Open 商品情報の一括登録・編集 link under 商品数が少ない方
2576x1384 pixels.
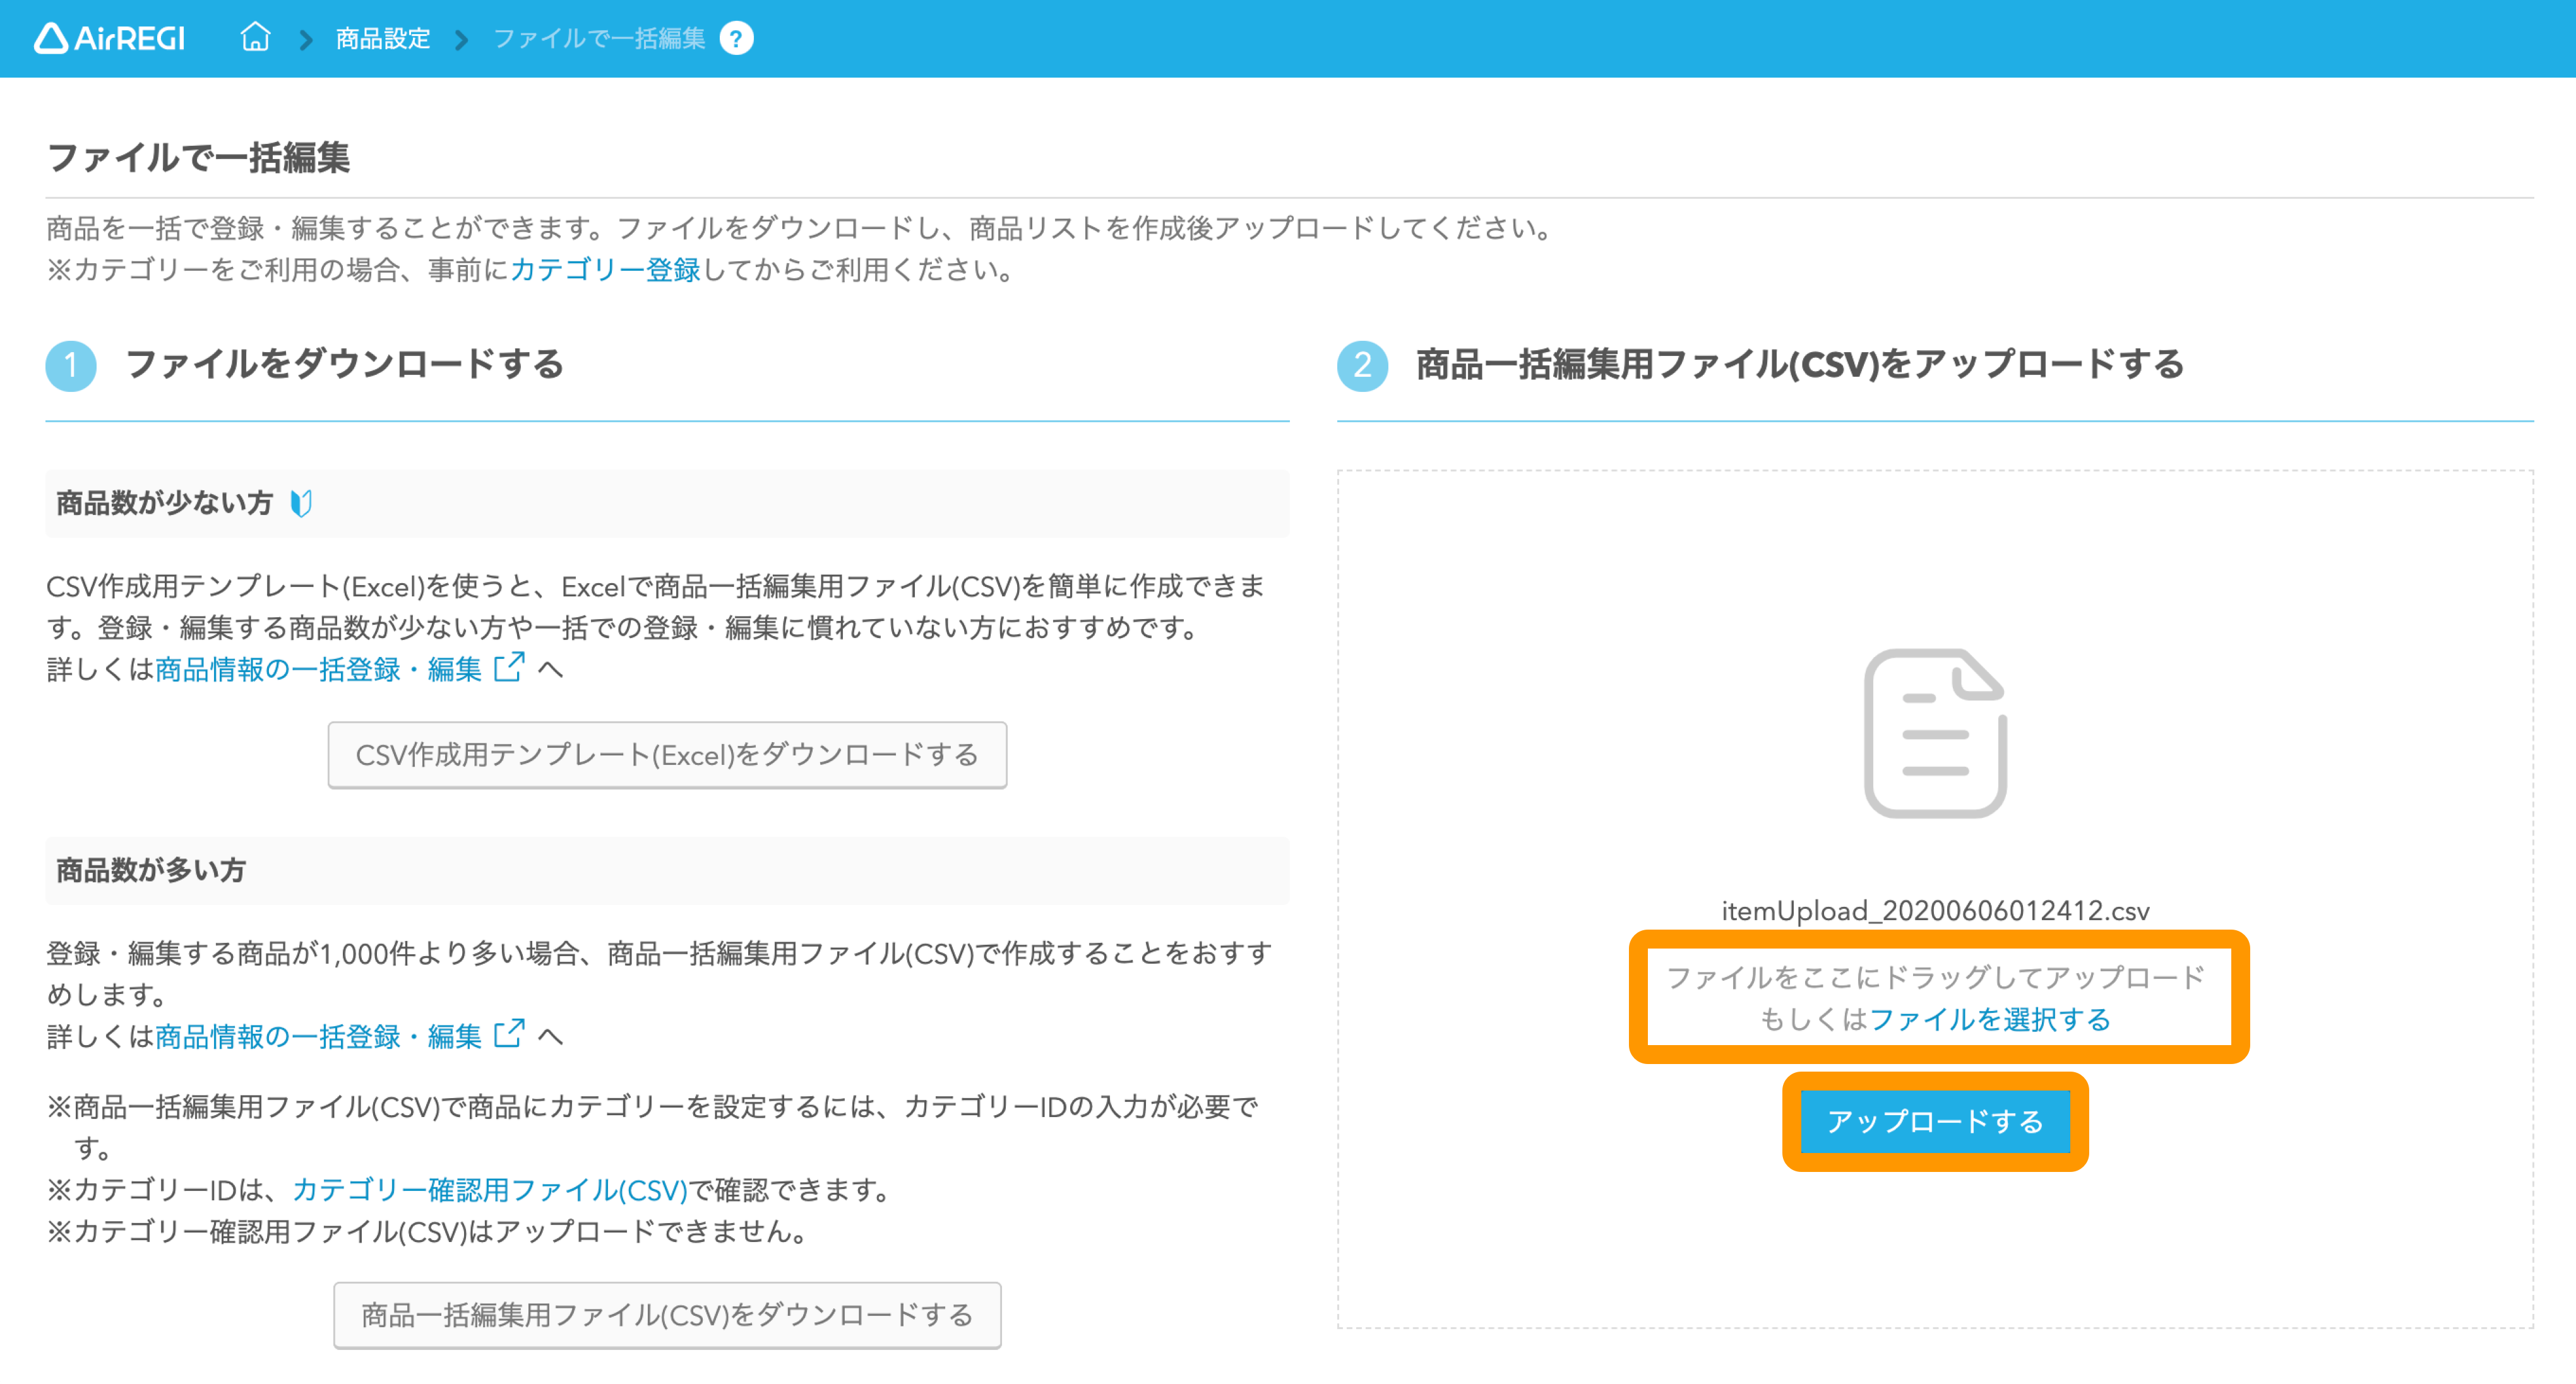318,668
